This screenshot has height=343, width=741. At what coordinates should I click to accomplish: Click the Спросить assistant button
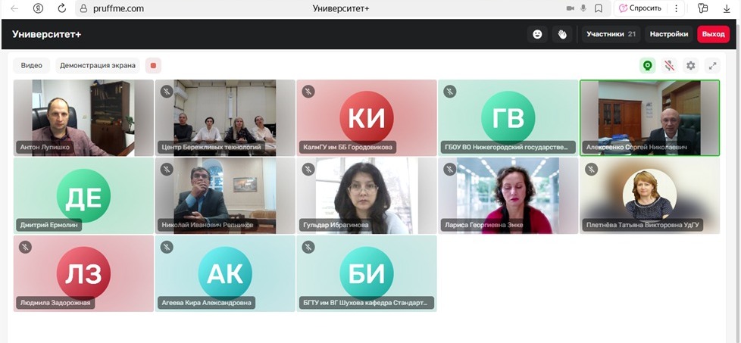click(640, 8)
